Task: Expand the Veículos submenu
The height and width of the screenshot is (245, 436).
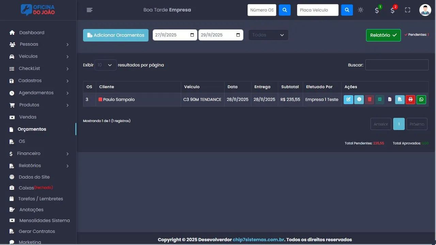Action: tap(67, 57)
